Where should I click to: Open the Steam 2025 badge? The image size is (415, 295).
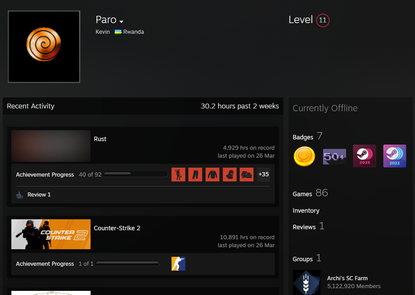365,156
